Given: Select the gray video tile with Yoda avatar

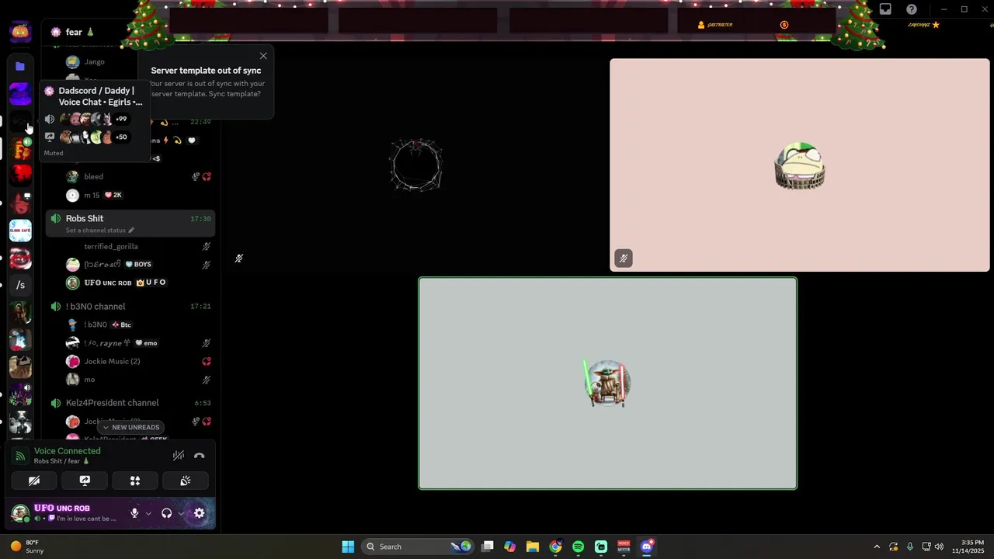Looking at the screenshot, I should 607,384.
